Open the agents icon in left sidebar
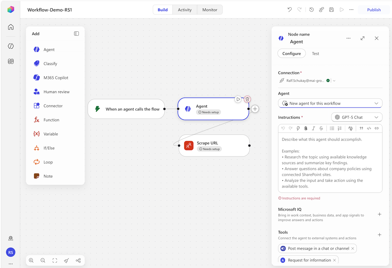The width and height of the screenshot is (392, 268). 11,46
